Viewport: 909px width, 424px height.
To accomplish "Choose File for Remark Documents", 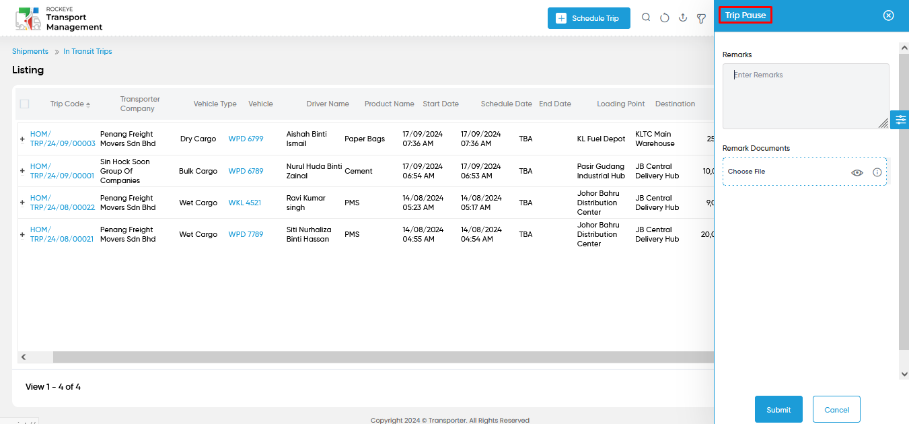I will click(x=747, y=172).
